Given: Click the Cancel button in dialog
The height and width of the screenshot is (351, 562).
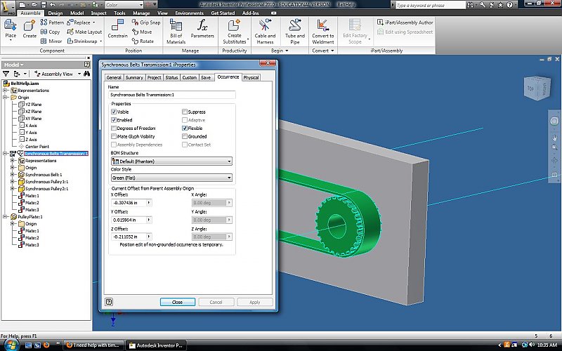Looking at the screenshot, I should click(216, 302).
